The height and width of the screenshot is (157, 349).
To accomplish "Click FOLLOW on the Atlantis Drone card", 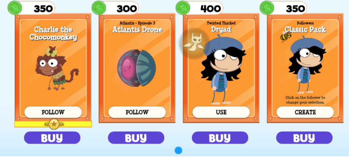I will (x=137, y=112).
